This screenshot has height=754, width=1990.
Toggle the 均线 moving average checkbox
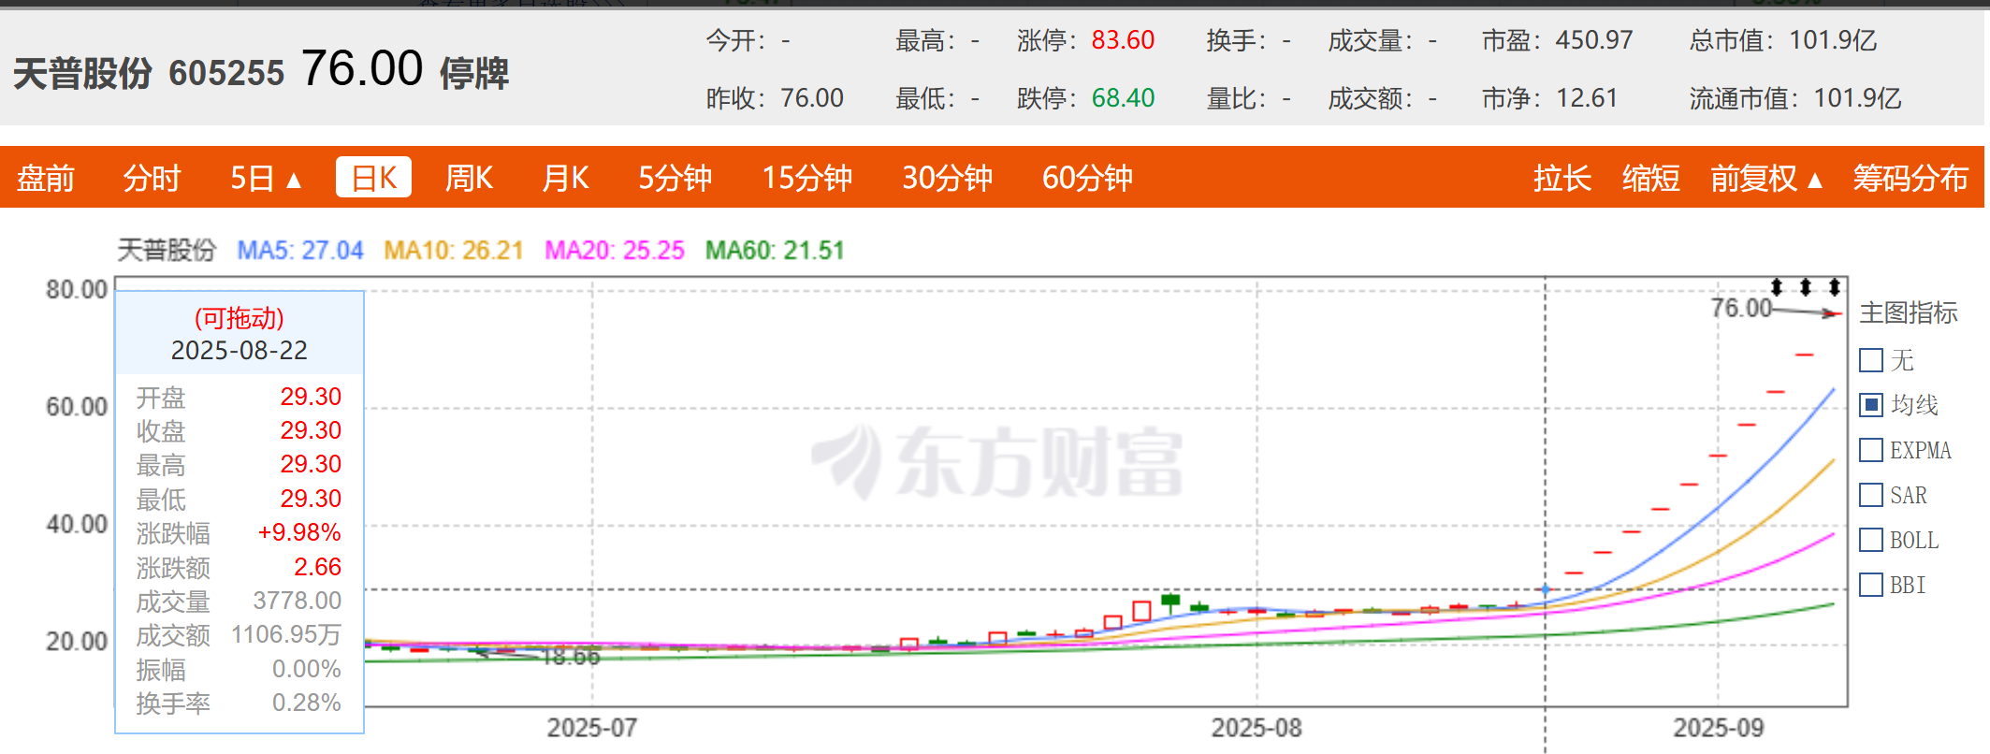(x=1871, y=405)
